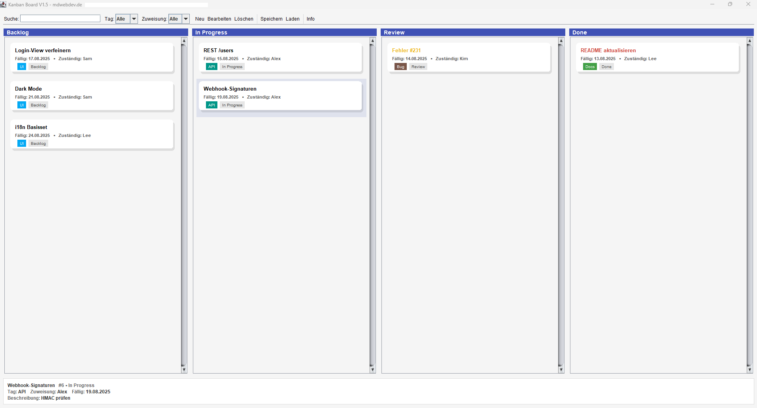This screenshot has width=757, height=408.
Task: Click the green Docs color chip
Action: click(590, 66)
